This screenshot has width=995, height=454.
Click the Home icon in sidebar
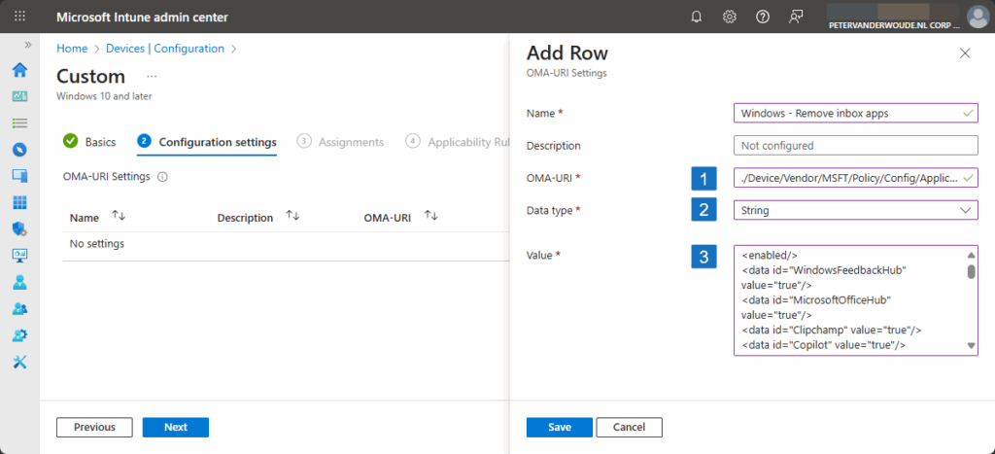click(19, 70)
